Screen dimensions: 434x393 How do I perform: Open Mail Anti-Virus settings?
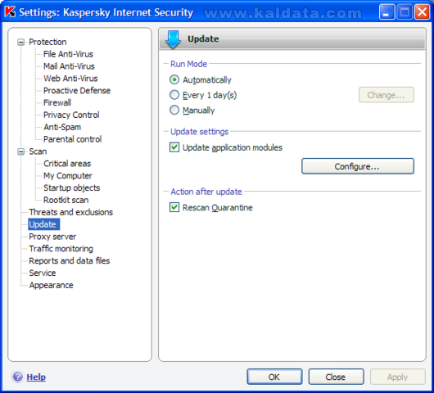point(69,66)
